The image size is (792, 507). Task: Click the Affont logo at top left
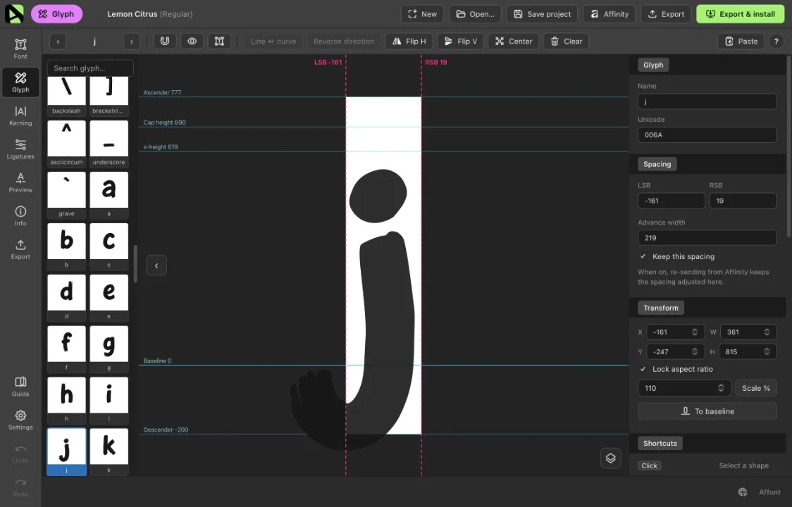coord(14,13)
